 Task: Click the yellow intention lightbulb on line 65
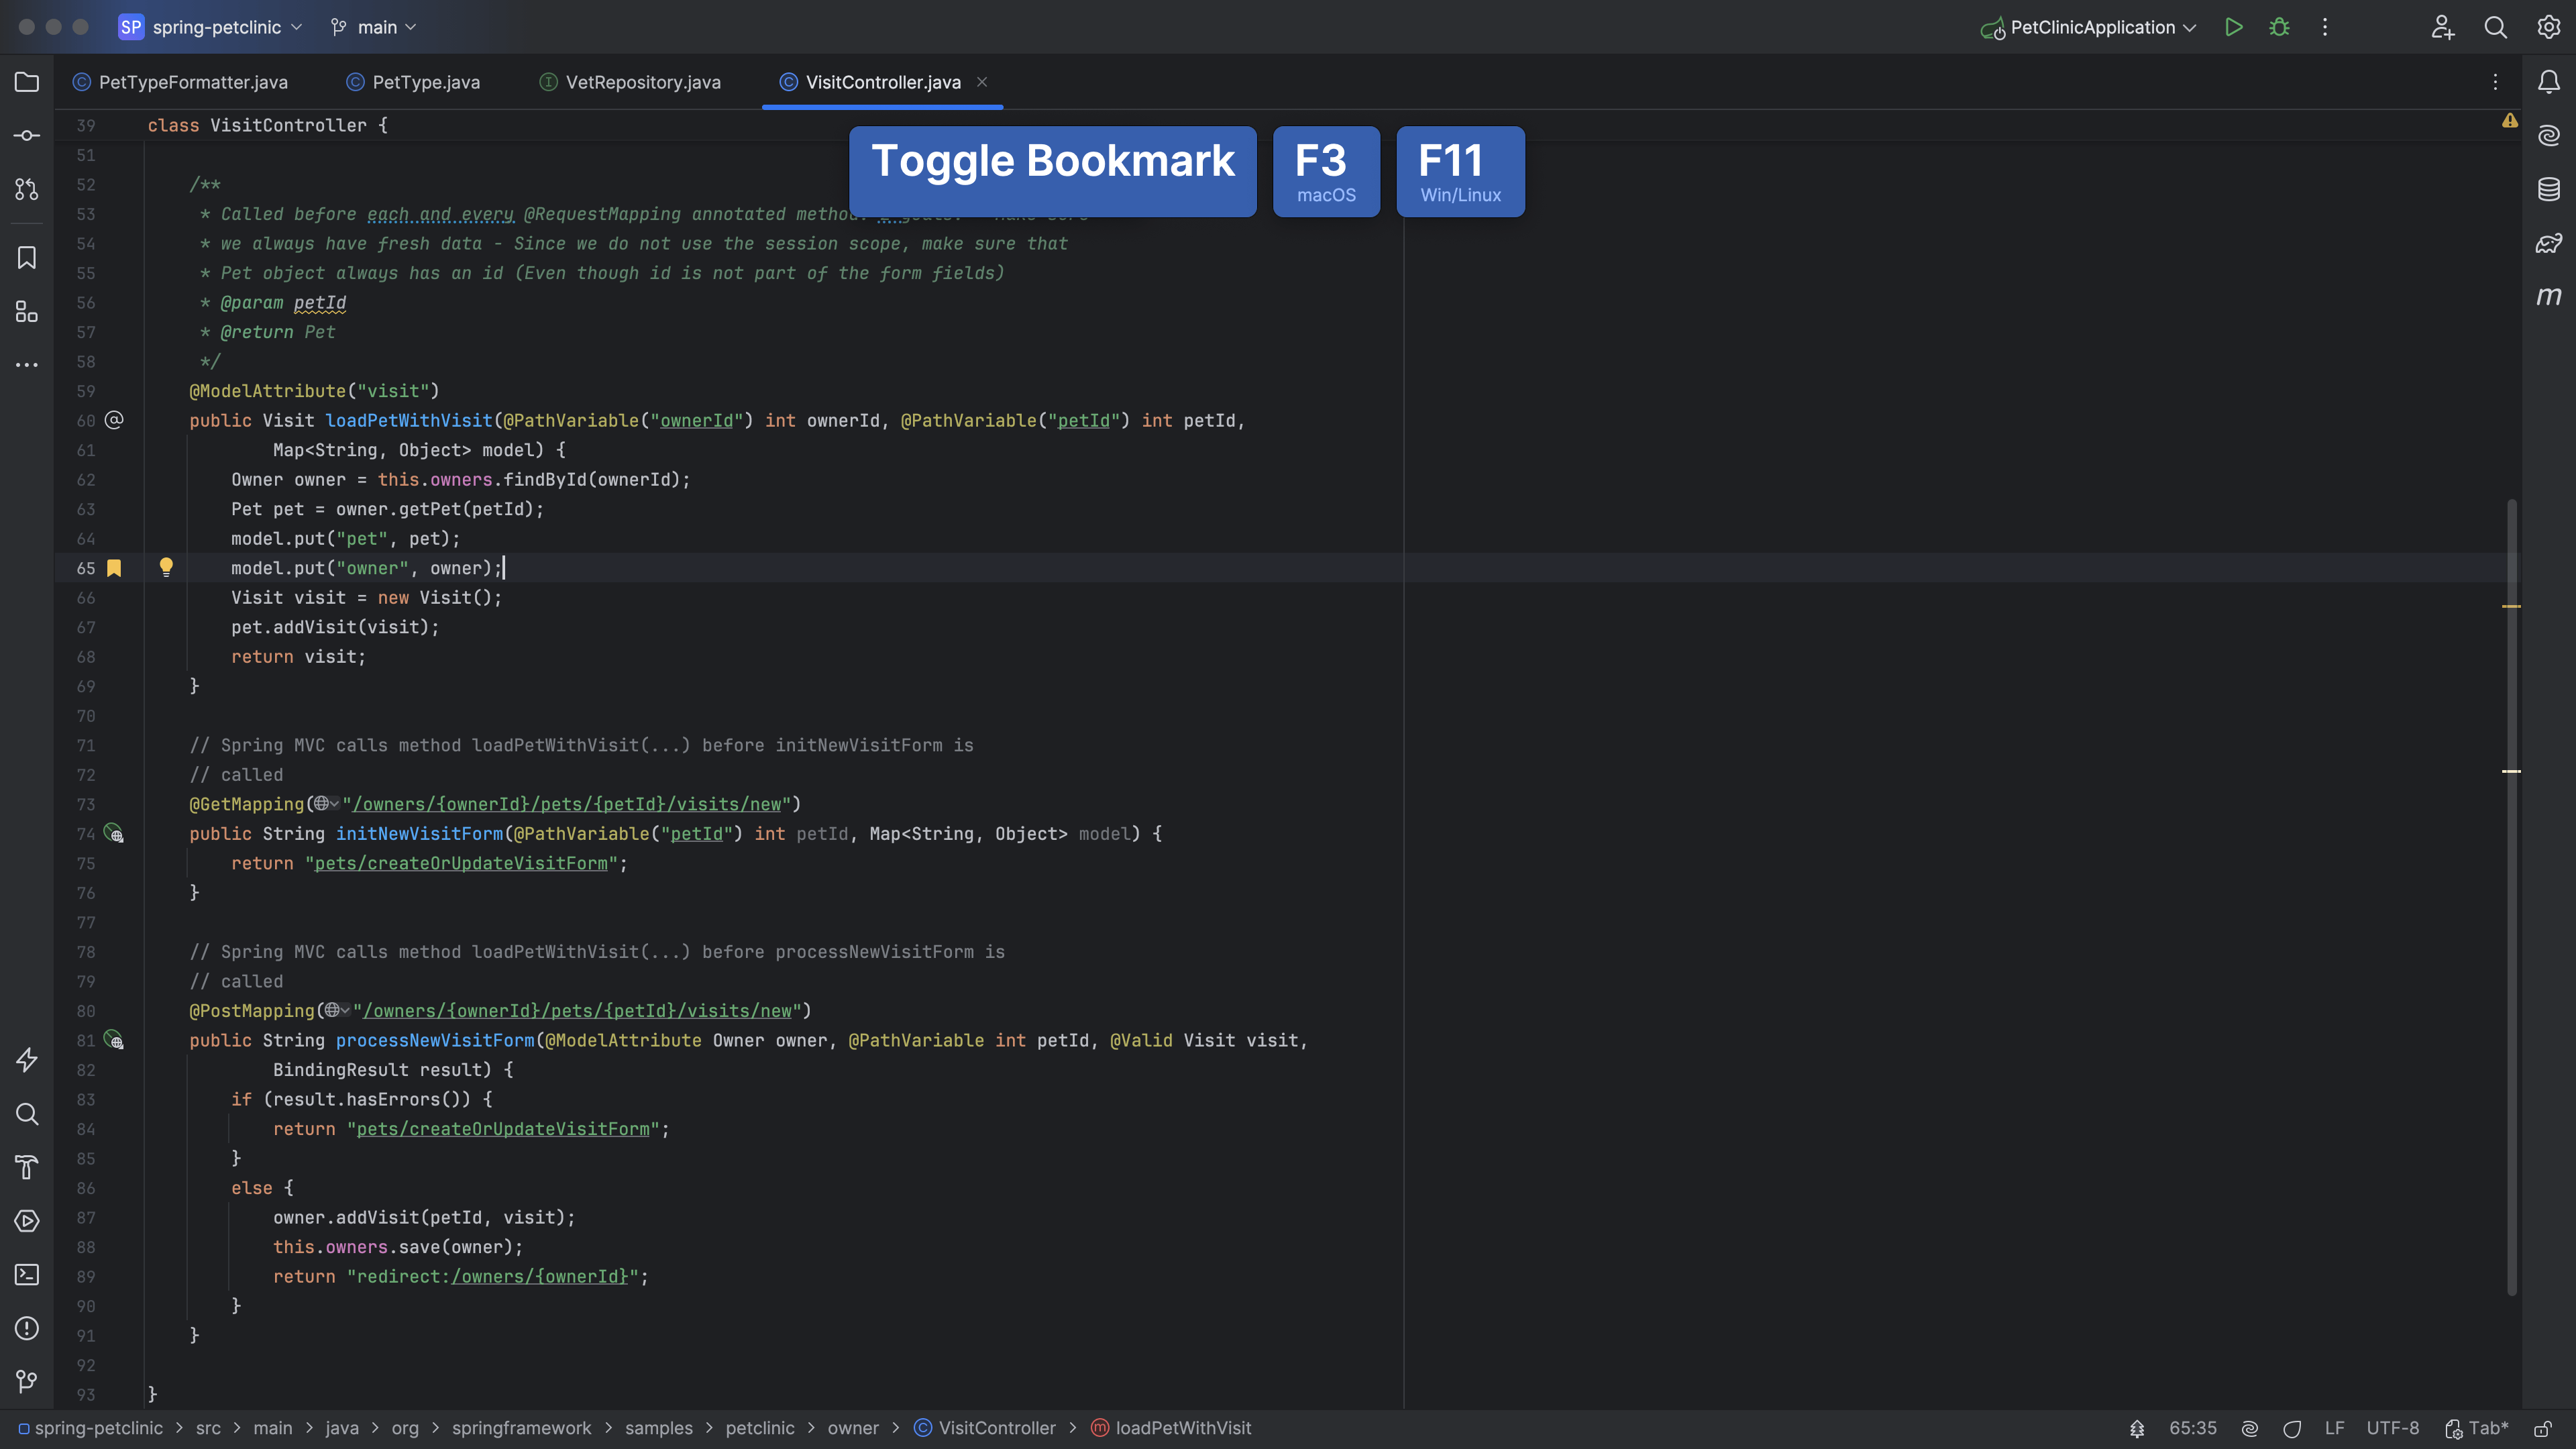pos(166,567)
